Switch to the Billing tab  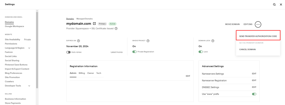(x=82, y=73)
